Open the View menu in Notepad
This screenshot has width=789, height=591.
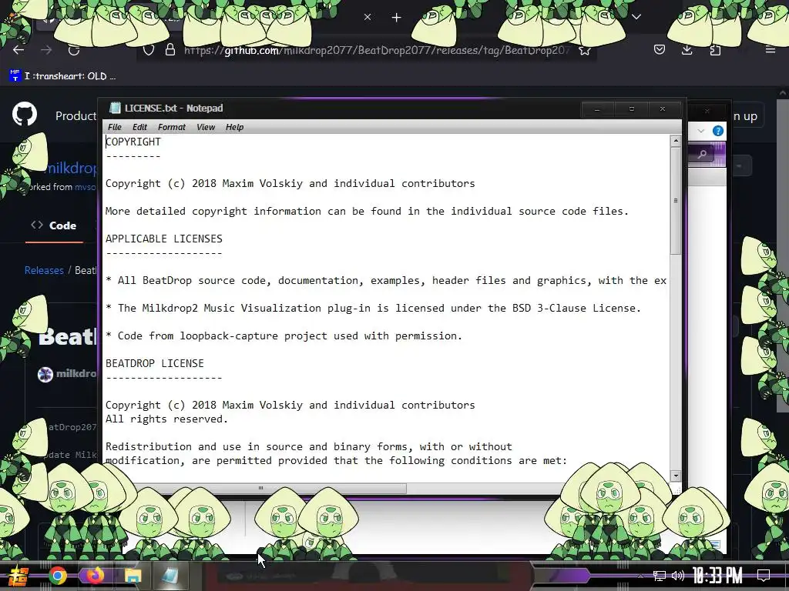click(x=206, y=127)
